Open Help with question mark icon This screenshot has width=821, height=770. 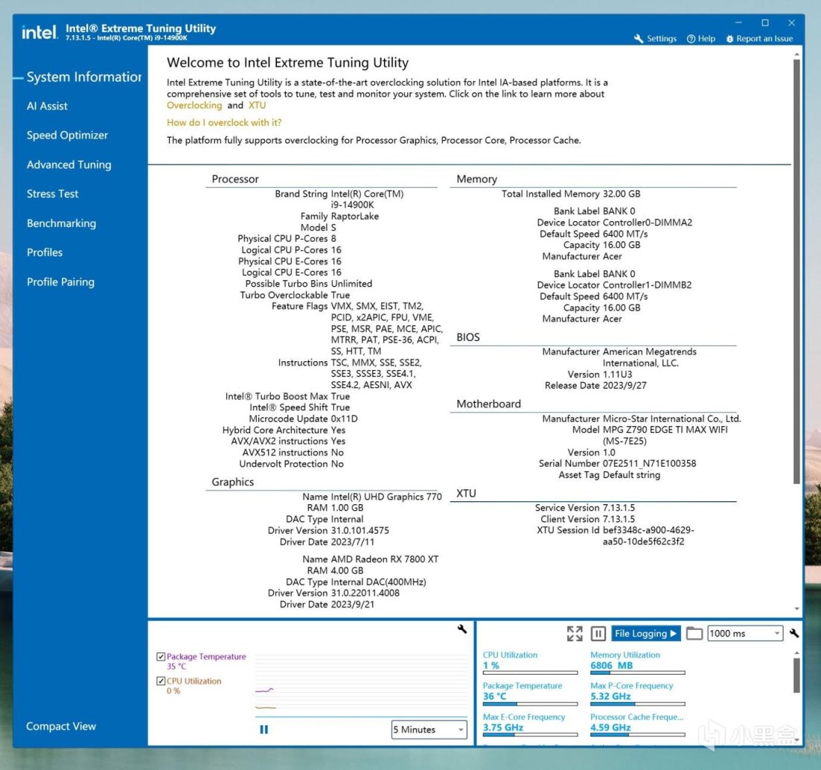point(700,39)
